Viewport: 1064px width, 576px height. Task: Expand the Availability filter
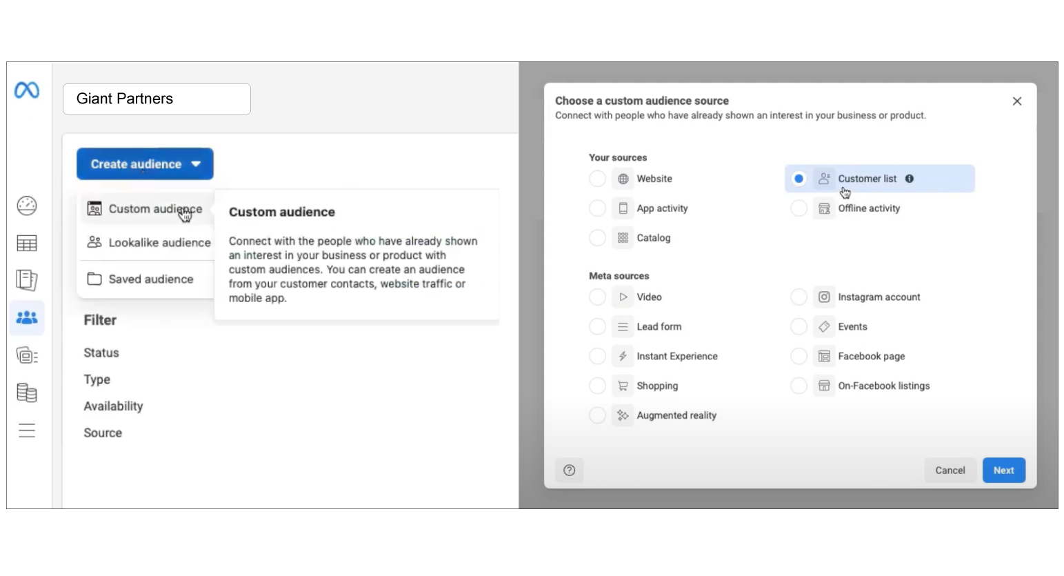pos(113,406)
